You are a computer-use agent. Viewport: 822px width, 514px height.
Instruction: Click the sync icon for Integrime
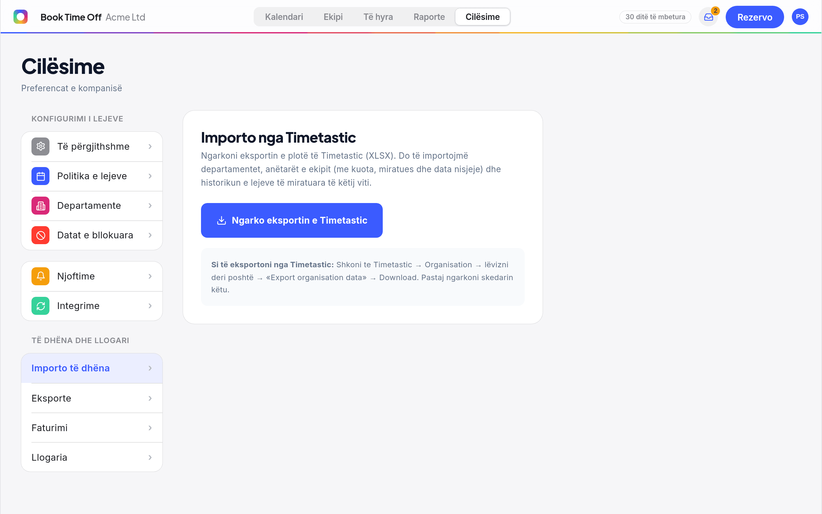(40, 306)
